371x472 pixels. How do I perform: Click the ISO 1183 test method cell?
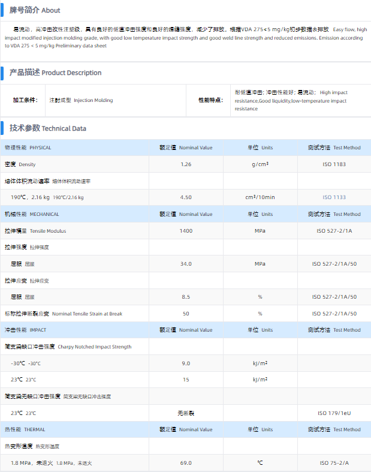334,164
